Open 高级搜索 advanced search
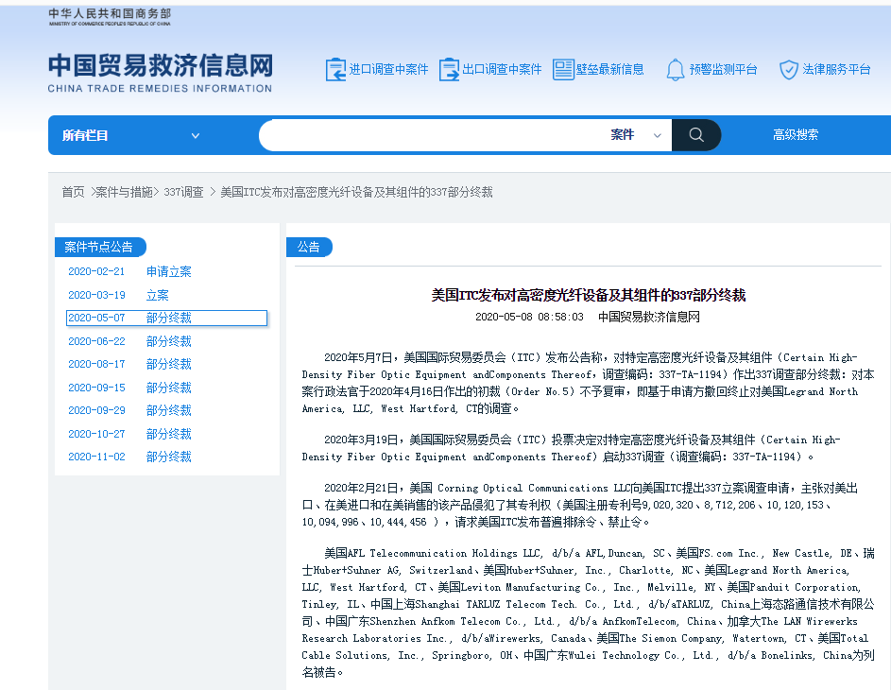Image resolution: width=891 pixels, height=690 pixels. [x=796, y=135]
